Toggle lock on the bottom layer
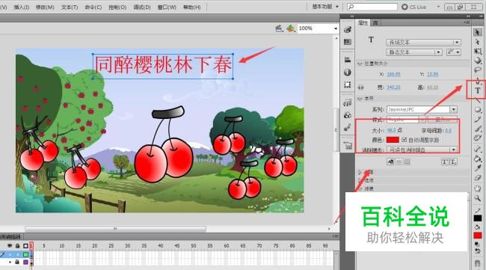 coord(18,263)
